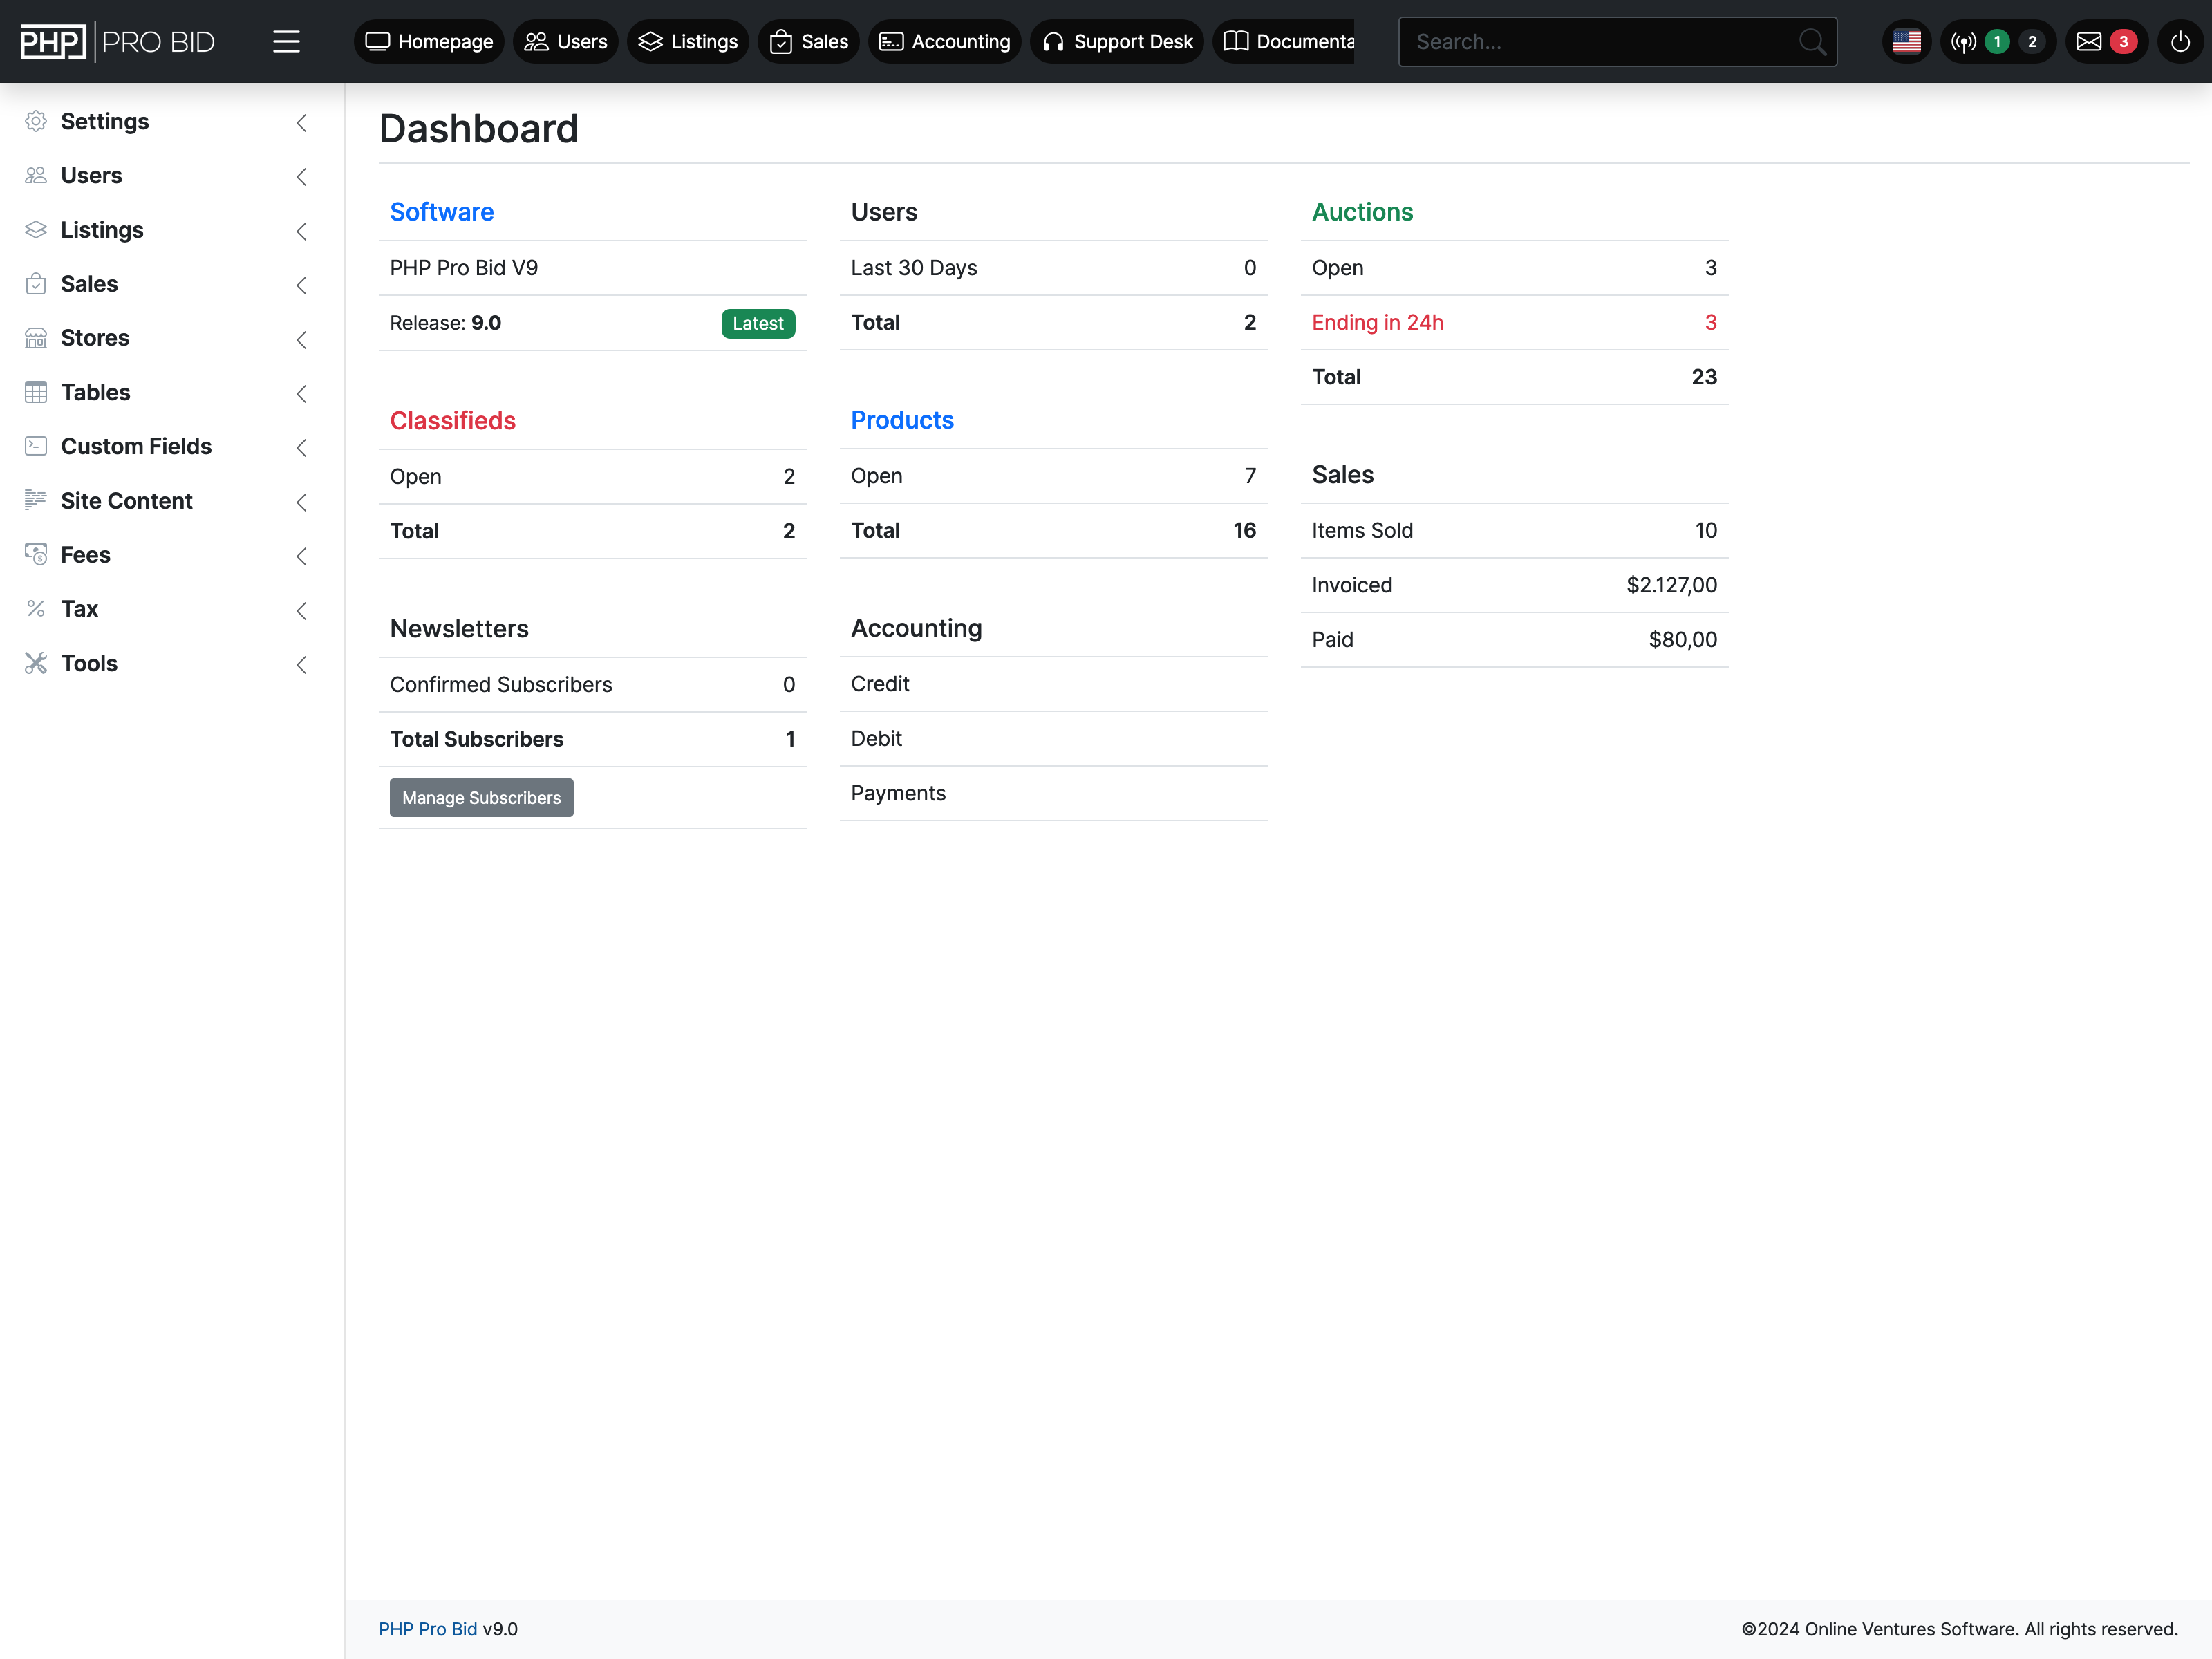
Task: Expand the Custom Fields chevron
Action: point(301,447)
